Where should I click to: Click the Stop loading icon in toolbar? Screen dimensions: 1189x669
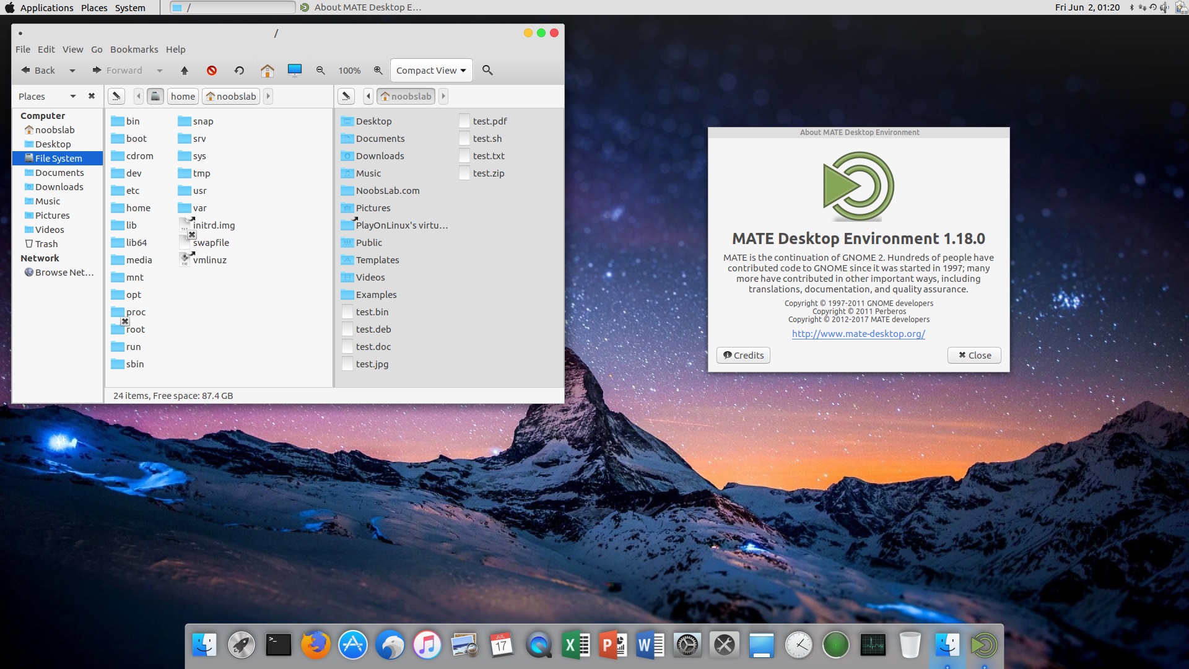(x=212, y=69)
